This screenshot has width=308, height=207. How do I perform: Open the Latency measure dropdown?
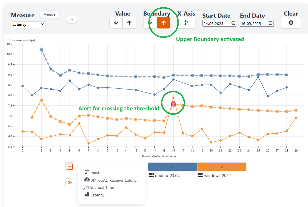(28, 24)
